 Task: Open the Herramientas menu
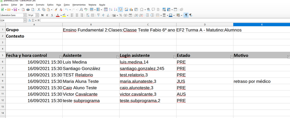[79, 5]
